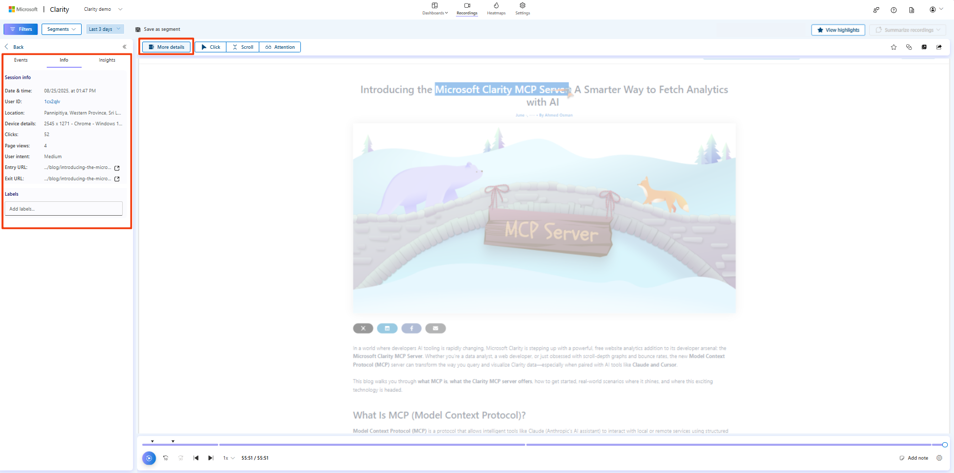This screenshot has height=473, width=954.
Task: Open the help question mark icon
Action: (x=893, y=10)
